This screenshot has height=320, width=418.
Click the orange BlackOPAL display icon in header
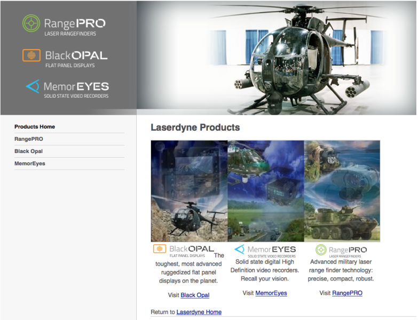click(x=31, y=55)
